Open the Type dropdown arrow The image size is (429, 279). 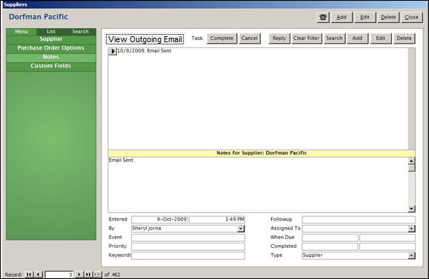(x=411, y=255)
